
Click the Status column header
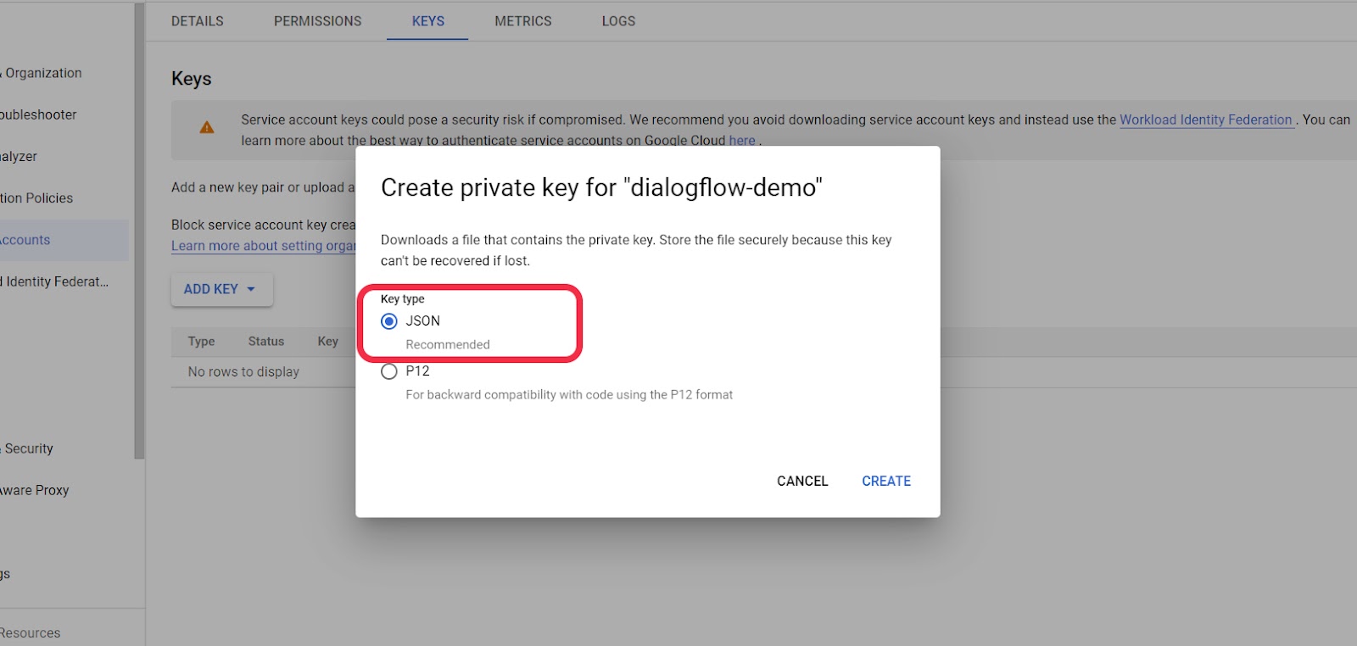pyautogui.click(x=266, y=342)
